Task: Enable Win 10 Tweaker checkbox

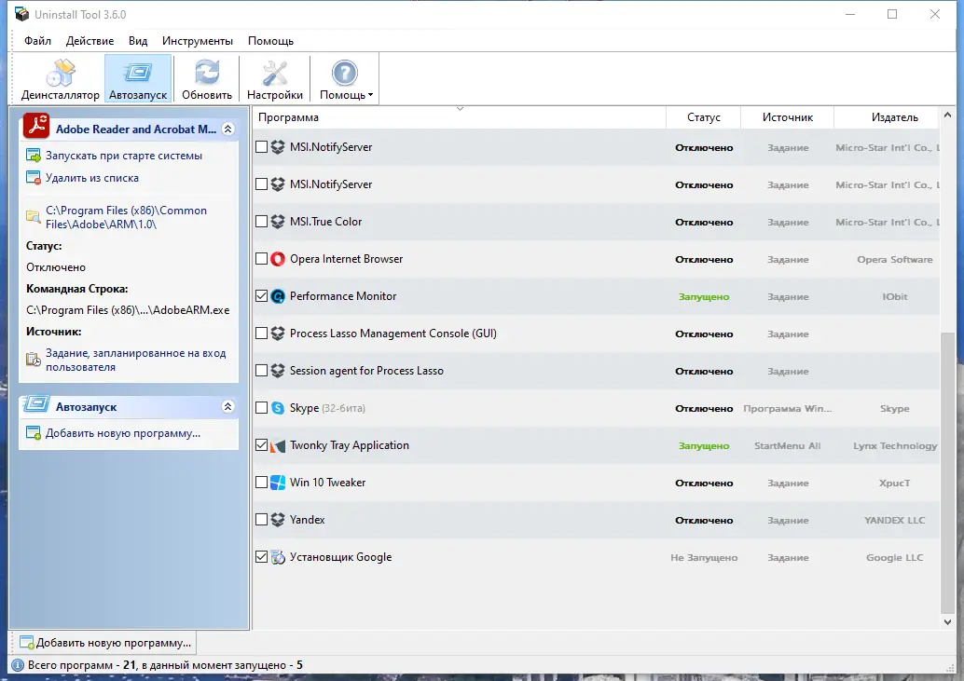Action: (261, 482)
